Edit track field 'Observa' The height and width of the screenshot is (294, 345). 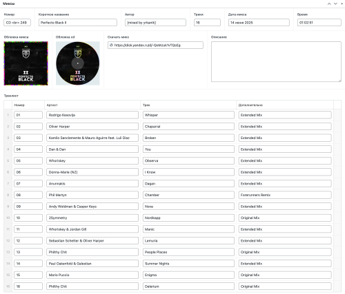tap(188, 160)
